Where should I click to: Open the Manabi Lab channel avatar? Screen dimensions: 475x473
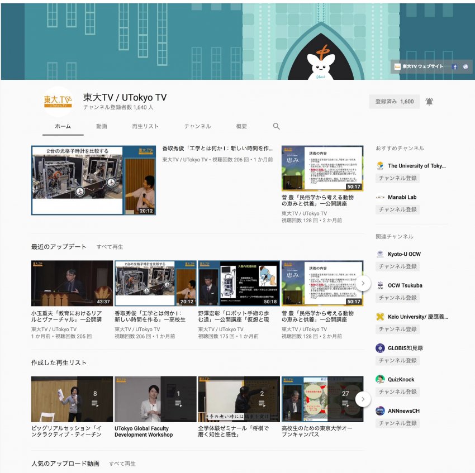(x=380, y=197)
